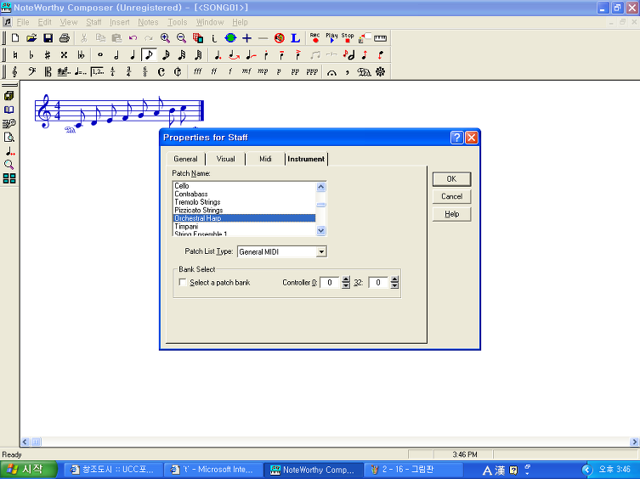Screen dimensions: 640x479
Task: Zoom out with the magnifier minus icon
Action: pyautogui.click(x=181, y=38)
